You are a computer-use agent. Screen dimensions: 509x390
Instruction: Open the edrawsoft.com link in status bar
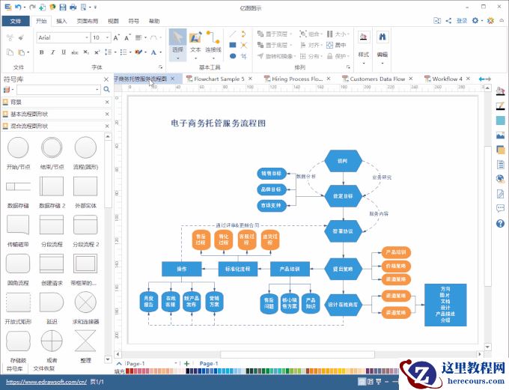click(x=46, y=383)
